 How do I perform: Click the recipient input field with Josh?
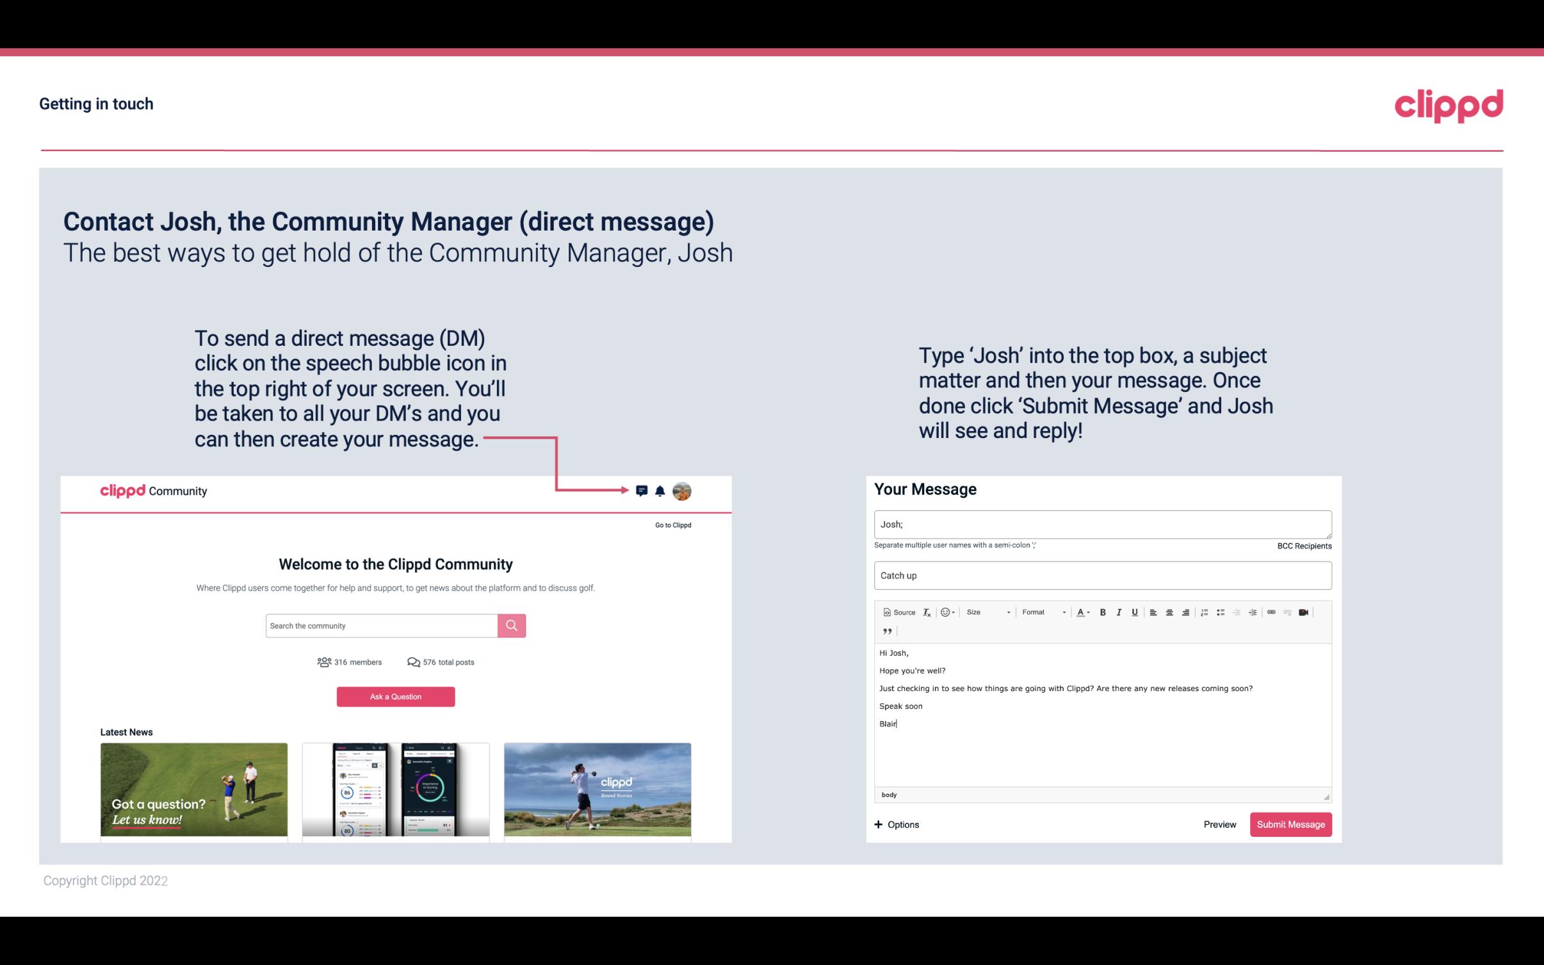coord(1103,524)
